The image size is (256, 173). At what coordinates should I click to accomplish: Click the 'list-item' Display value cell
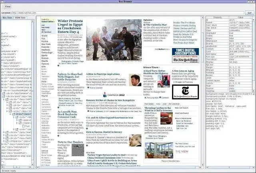click(240, 62)
